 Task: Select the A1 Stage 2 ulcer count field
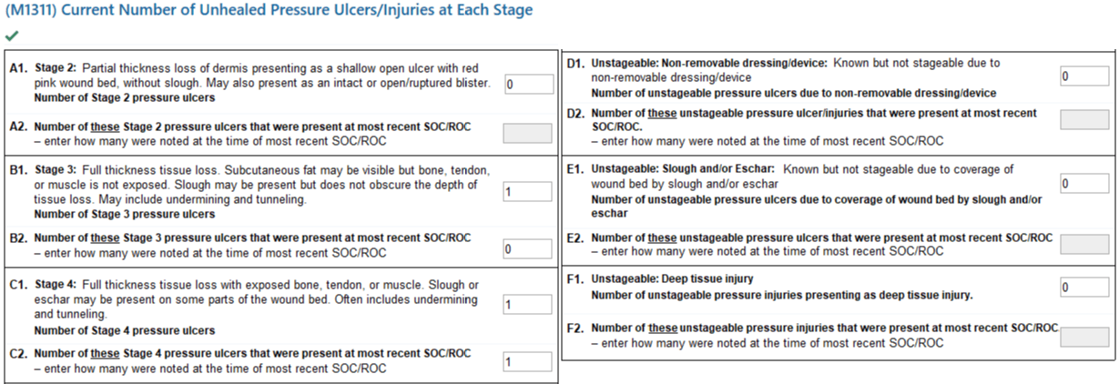point(528,85)
